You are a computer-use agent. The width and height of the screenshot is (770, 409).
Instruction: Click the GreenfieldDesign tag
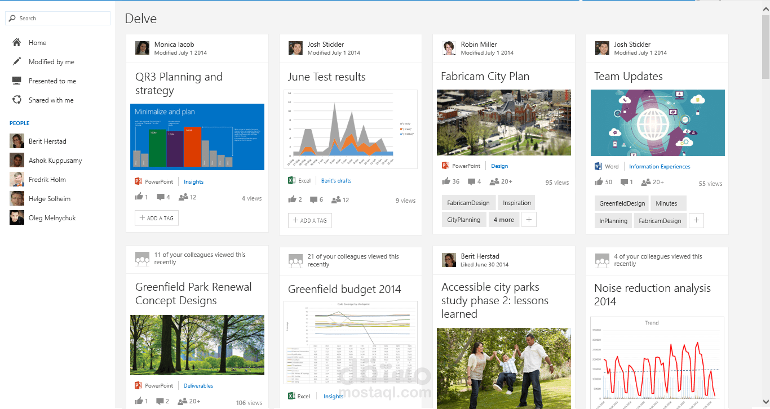(x=622, y=203)
